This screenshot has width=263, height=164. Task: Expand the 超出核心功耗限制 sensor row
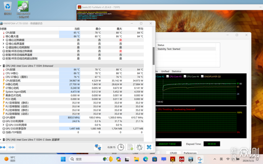[3, 47]
